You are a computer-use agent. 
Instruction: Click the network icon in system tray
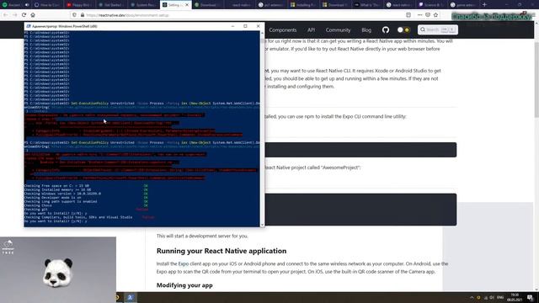[486, 297]
